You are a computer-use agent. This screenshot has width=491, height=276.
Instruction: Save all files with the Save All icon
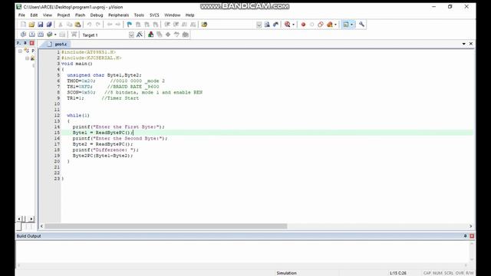(x=49, y=25)
